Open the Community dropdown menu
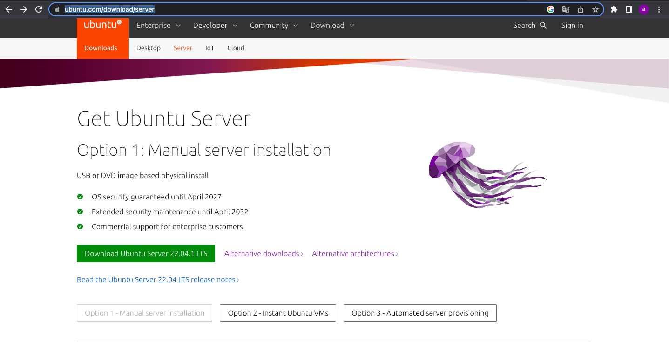This screenshot has height=357, width=669. coord(274,26)
